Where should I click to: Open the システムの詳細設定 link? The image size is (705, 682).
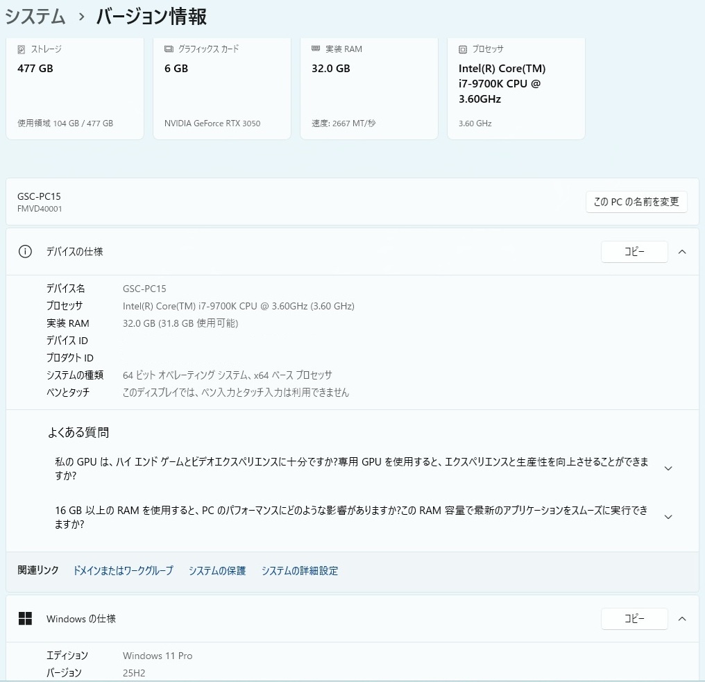pos(300,571)
